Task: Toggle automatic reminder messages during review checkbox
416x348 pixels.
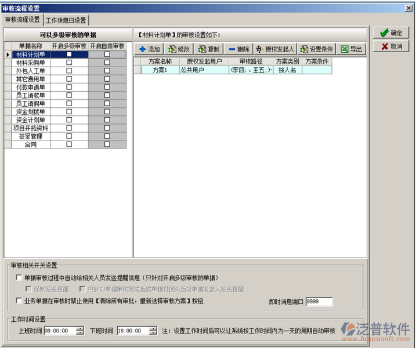Action: click(19, 278)
